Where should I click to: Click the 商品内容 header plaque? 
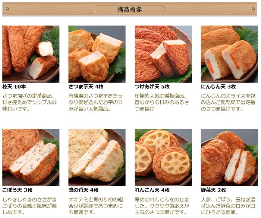click(129, 9)
